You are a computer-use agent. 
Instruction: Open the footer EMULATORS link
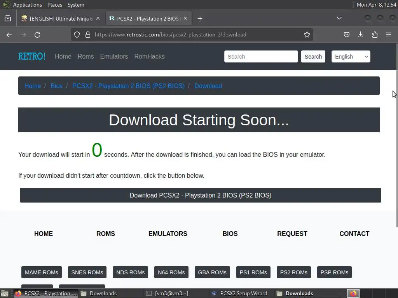click(x=168, y=234)
